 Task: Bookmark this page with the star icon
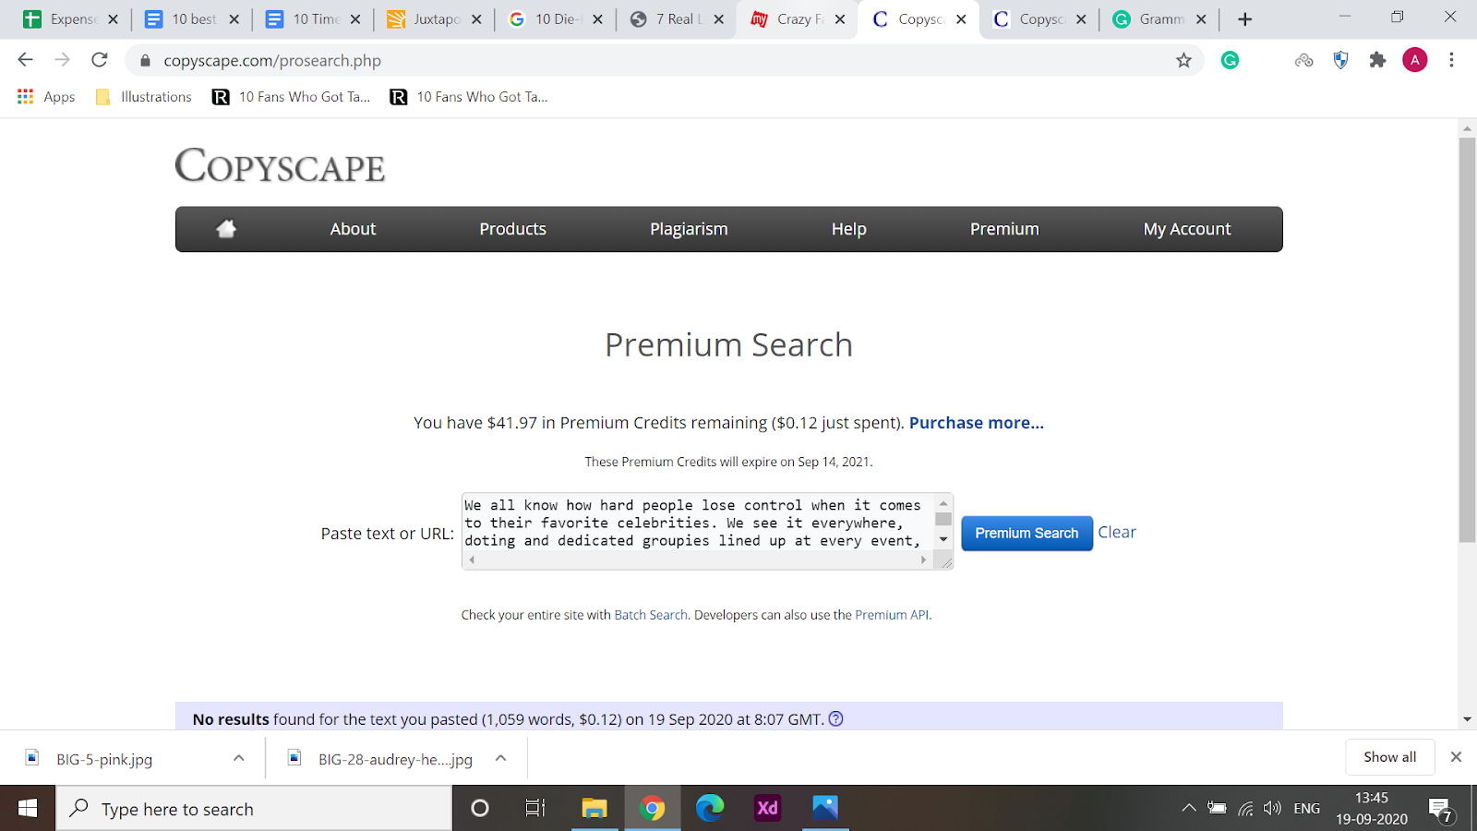click(1183, 60)
